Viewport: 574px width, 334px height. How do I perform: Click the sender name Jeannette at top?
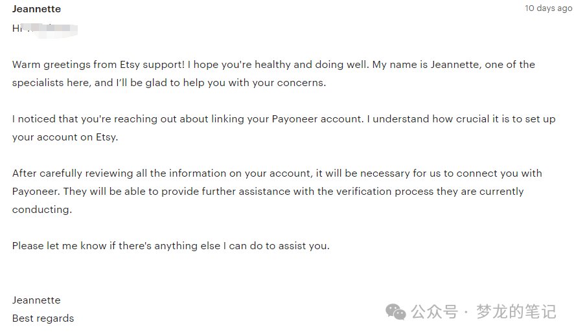(x=36, y=9)
